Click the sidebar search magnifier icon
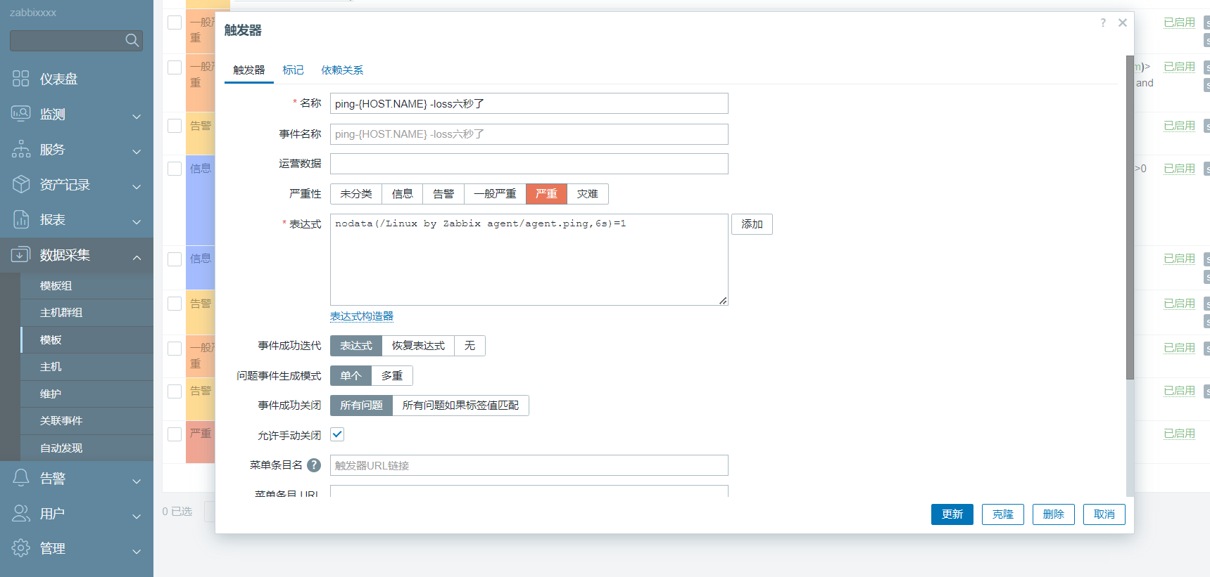This screenshot has width=1210, height=577. (132, 41)
